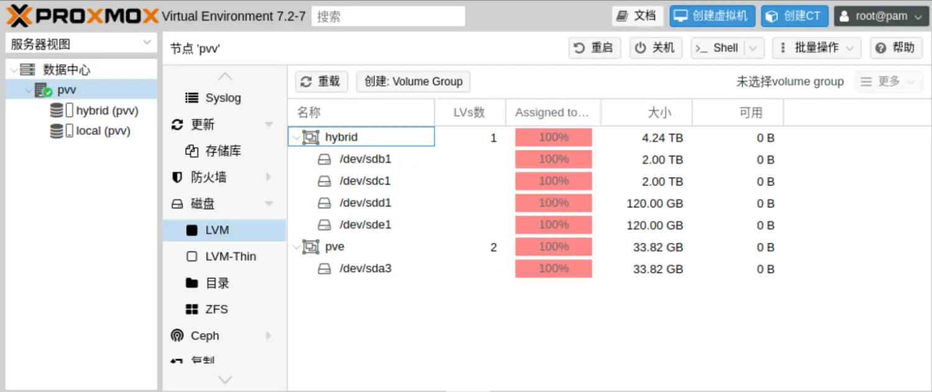Sort by the 可用 column header
932x392 pixels.
[738, 112]
